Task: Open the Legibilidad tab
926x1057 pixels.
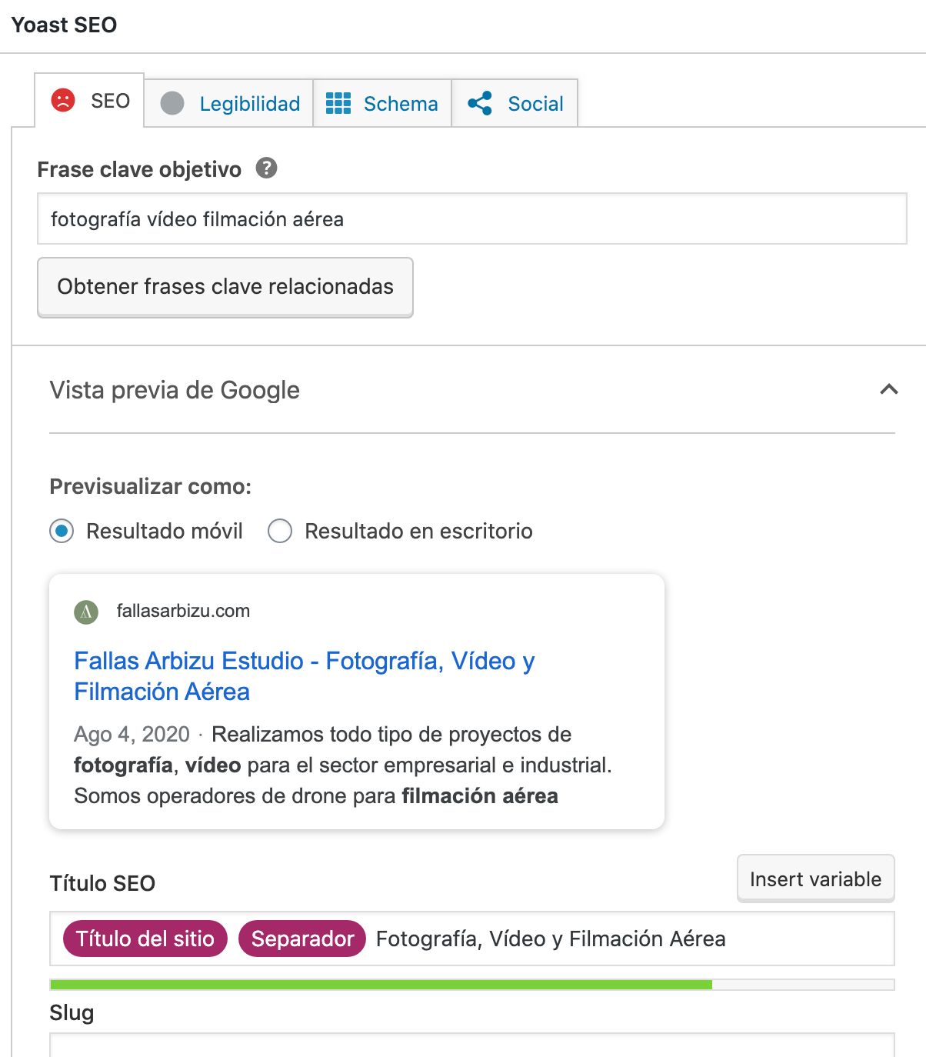Action: point(249,104)
